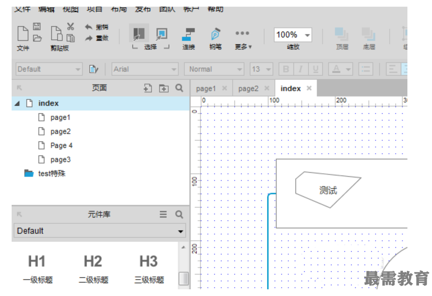Open the font size 13 dropdown
432x296 pixels.
click(261, 69)
